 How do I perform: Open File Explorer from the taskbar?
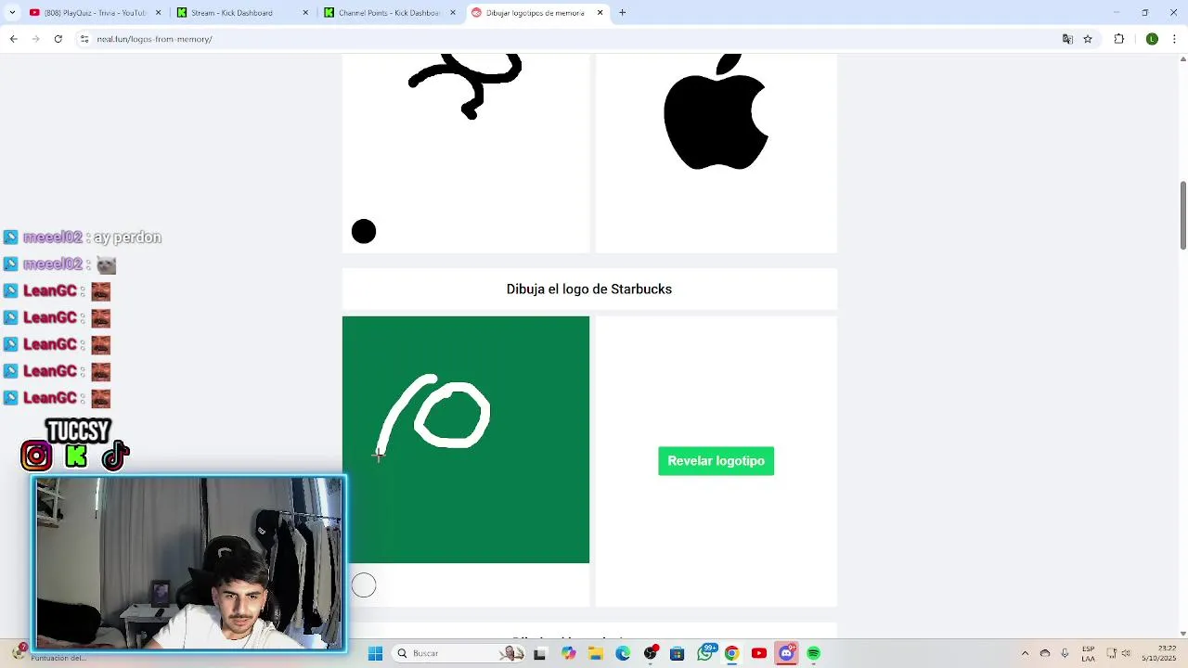(x=595, y=653)
